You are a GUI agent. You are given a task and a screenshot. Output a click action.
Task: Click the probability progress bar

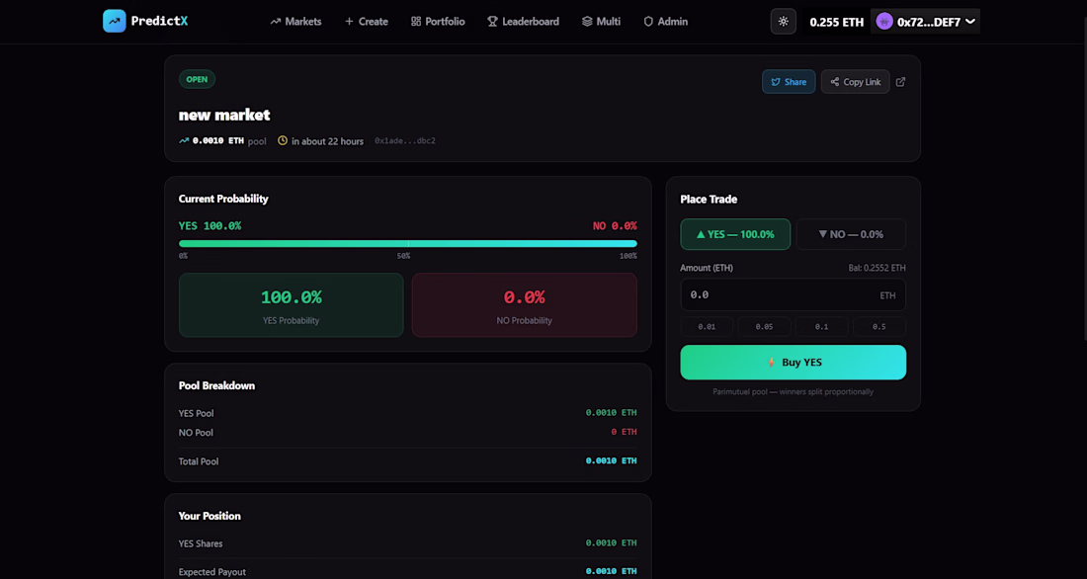407,243
